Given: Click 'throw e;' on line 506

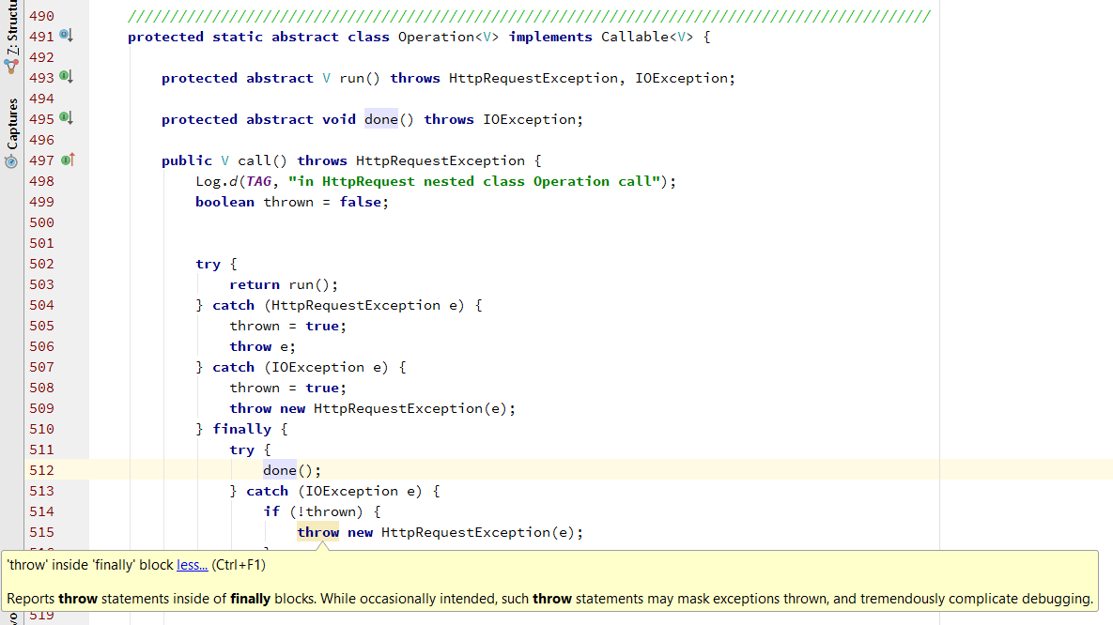Looking at the screenshot, I should [x=262, y=346].
